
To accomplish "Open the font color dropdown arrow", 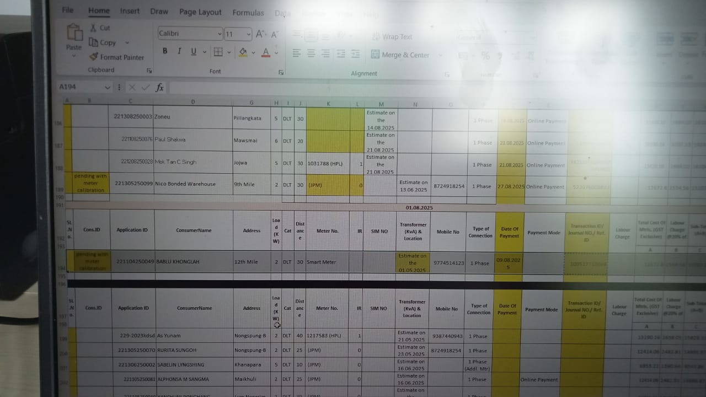I will click(x=276, y=53).
